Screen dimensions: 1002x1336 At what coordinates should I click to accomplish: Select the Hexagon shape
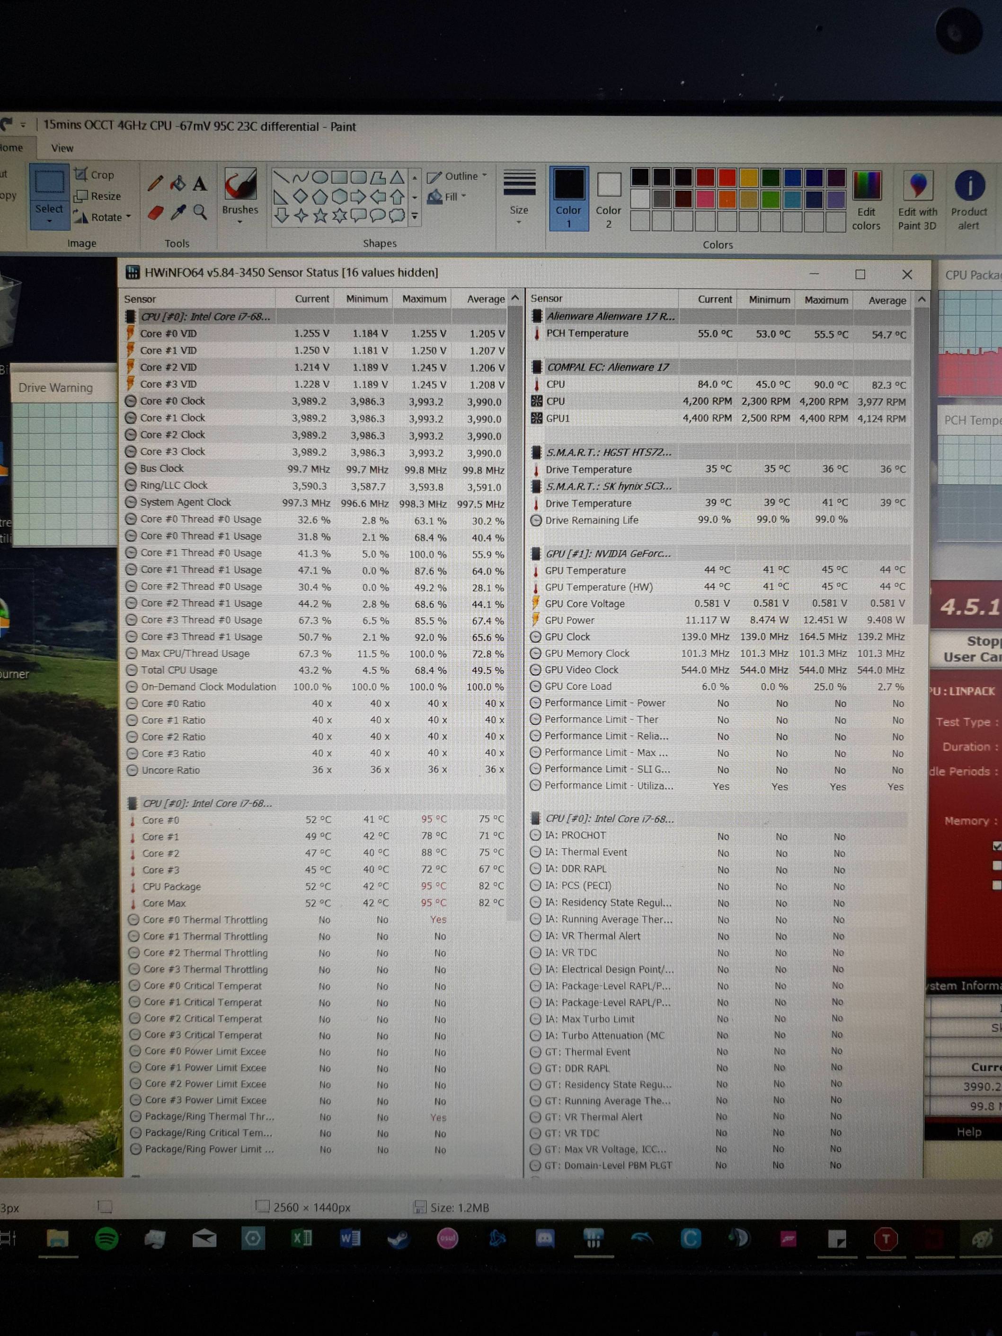339,197
